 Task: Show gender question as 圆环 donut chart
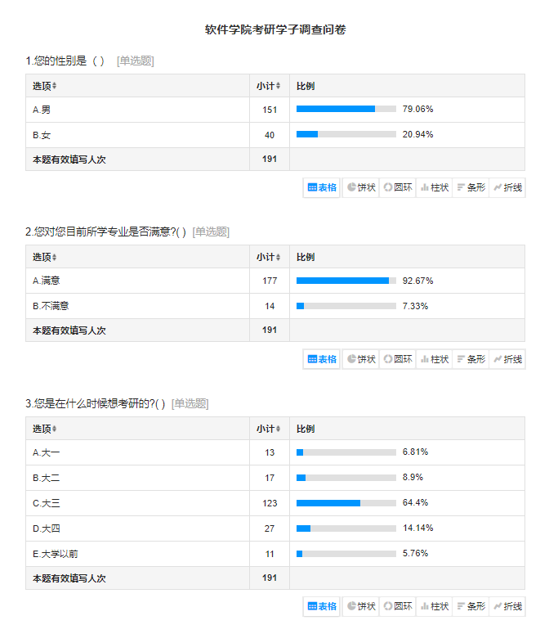click(x=398, y=187)
